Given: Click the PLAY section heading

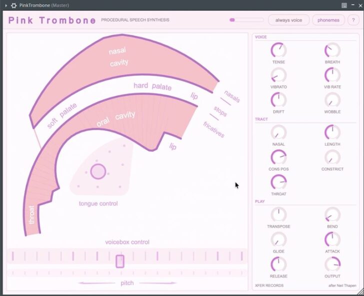Looking at the screenshot, I should tap(260, 201).
